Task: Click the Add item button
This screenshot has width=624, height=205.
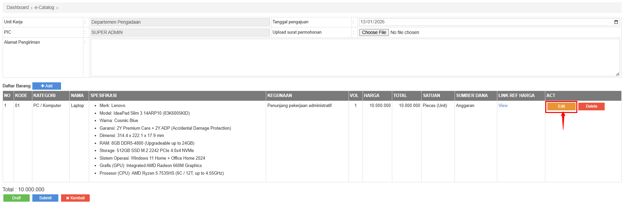Action: point(47,86)
